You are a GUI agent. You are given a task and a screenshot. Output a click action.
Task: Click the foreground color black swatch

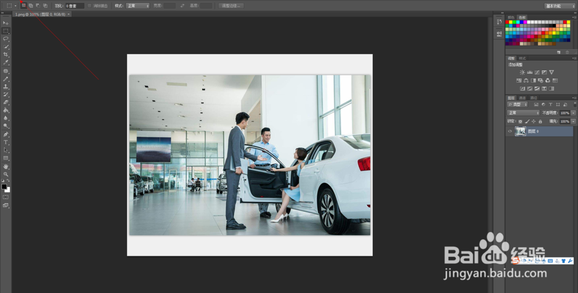4,186
